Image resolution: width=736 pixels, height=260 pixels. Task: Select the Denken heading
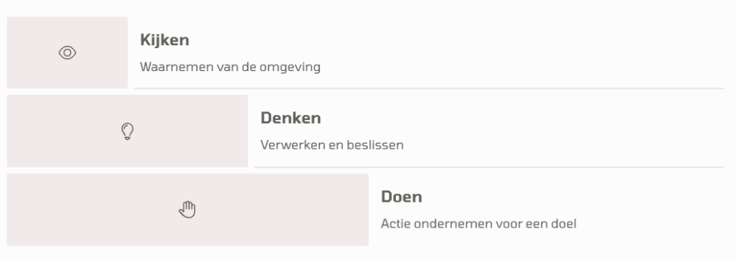[290, 118]
